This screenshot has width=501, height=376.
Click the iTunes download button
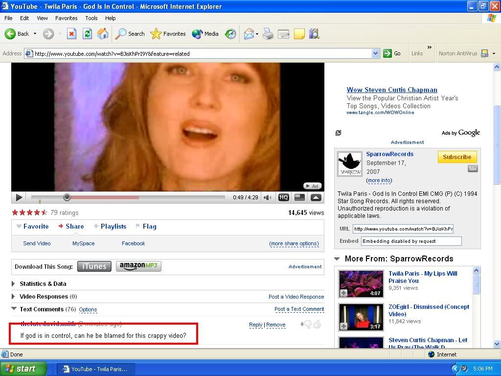[94, 266]
